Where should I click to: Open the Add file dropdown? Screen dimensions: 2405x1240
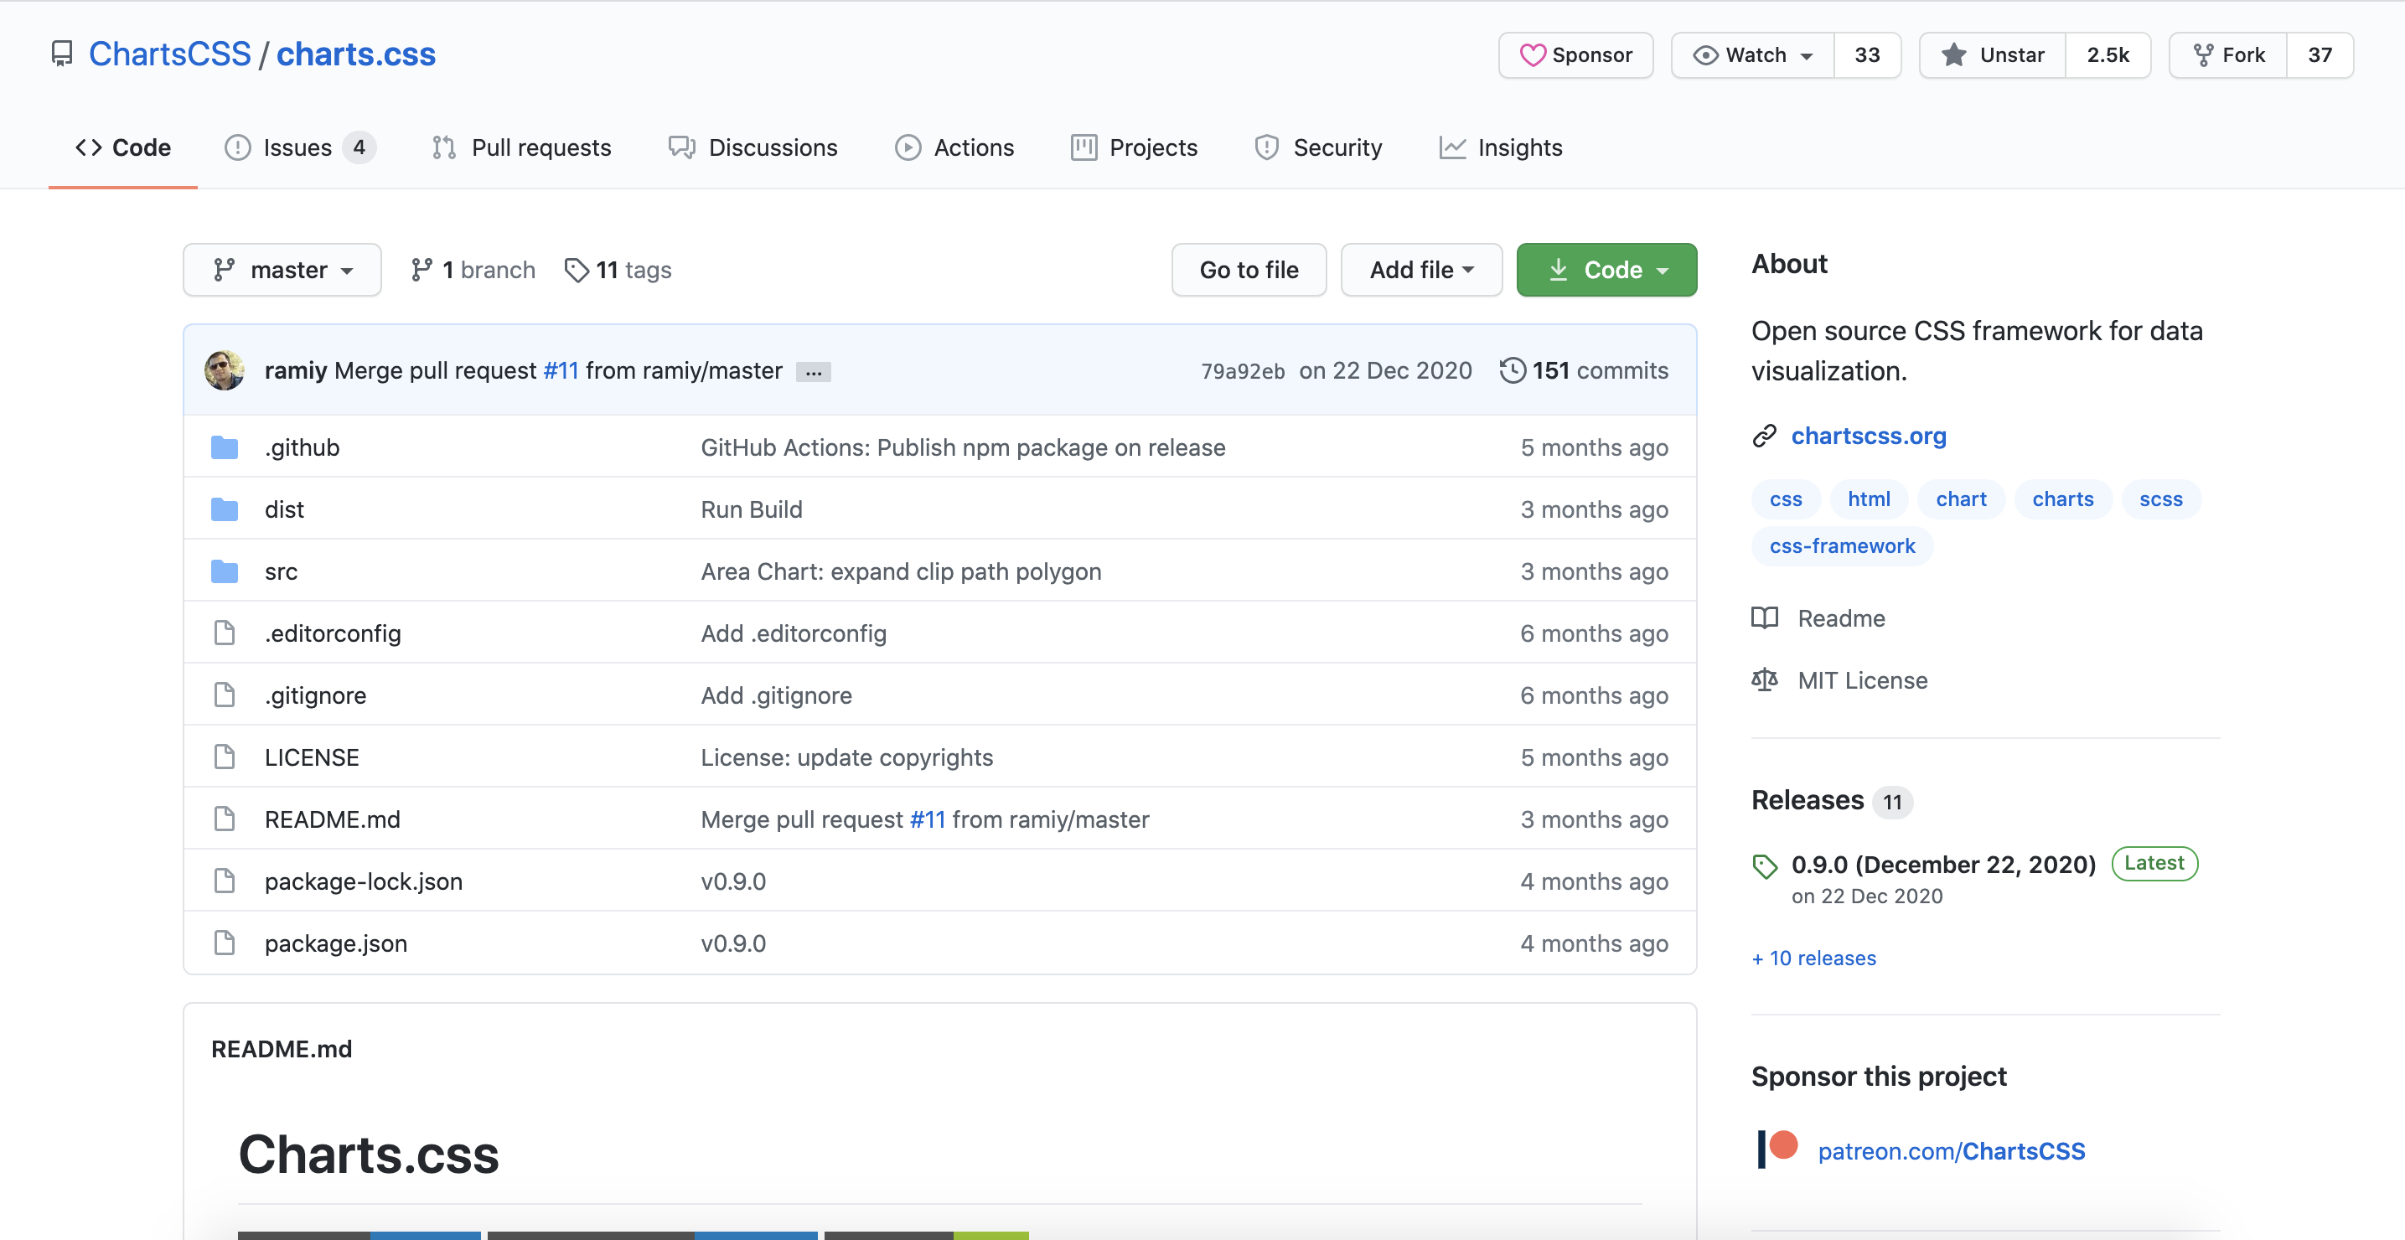pos(1420,270)
